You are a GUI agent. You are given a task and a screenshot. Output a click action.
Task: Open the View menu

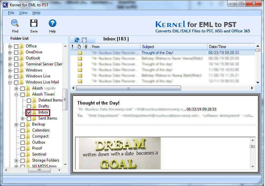23,13
